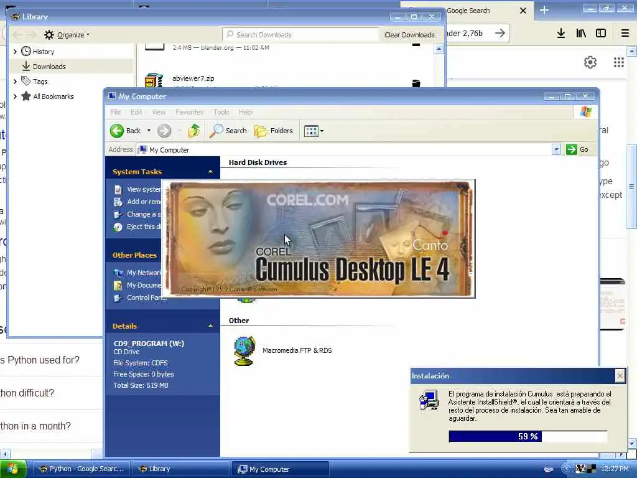637x478 pixels.
Task: Click the Forward arrow in My Computer toolbar
Action: click(164, 131)
